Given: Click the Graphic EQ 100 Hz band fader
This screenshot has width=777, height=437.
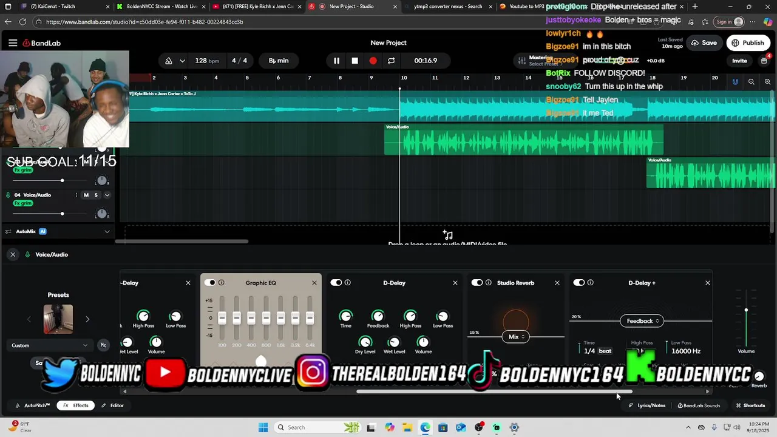Looking at the screenshot, I should 222,318.
